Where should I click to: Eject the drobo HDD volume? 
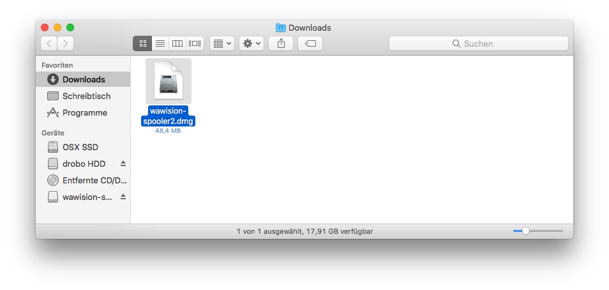[123, 164]
